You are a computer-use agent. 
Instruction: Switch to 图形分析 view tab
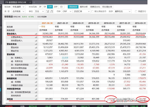click(84, 7)
